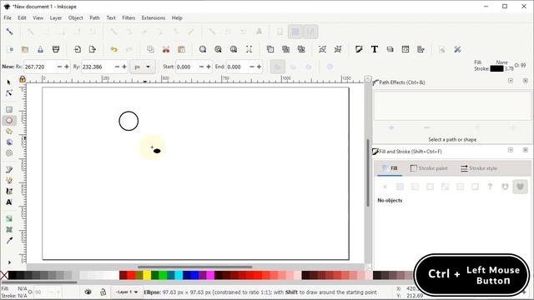This screenshot has width=534, height=300.
Task: Undo last action with yellow arrow
Action: point(113,50)
